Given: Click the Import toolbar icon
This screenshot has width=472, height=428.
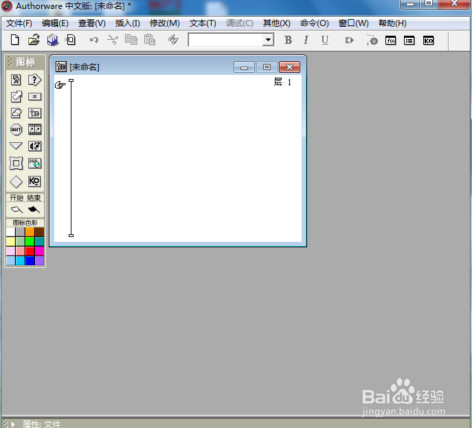Looking at the screenshot, I should point(71,40).
